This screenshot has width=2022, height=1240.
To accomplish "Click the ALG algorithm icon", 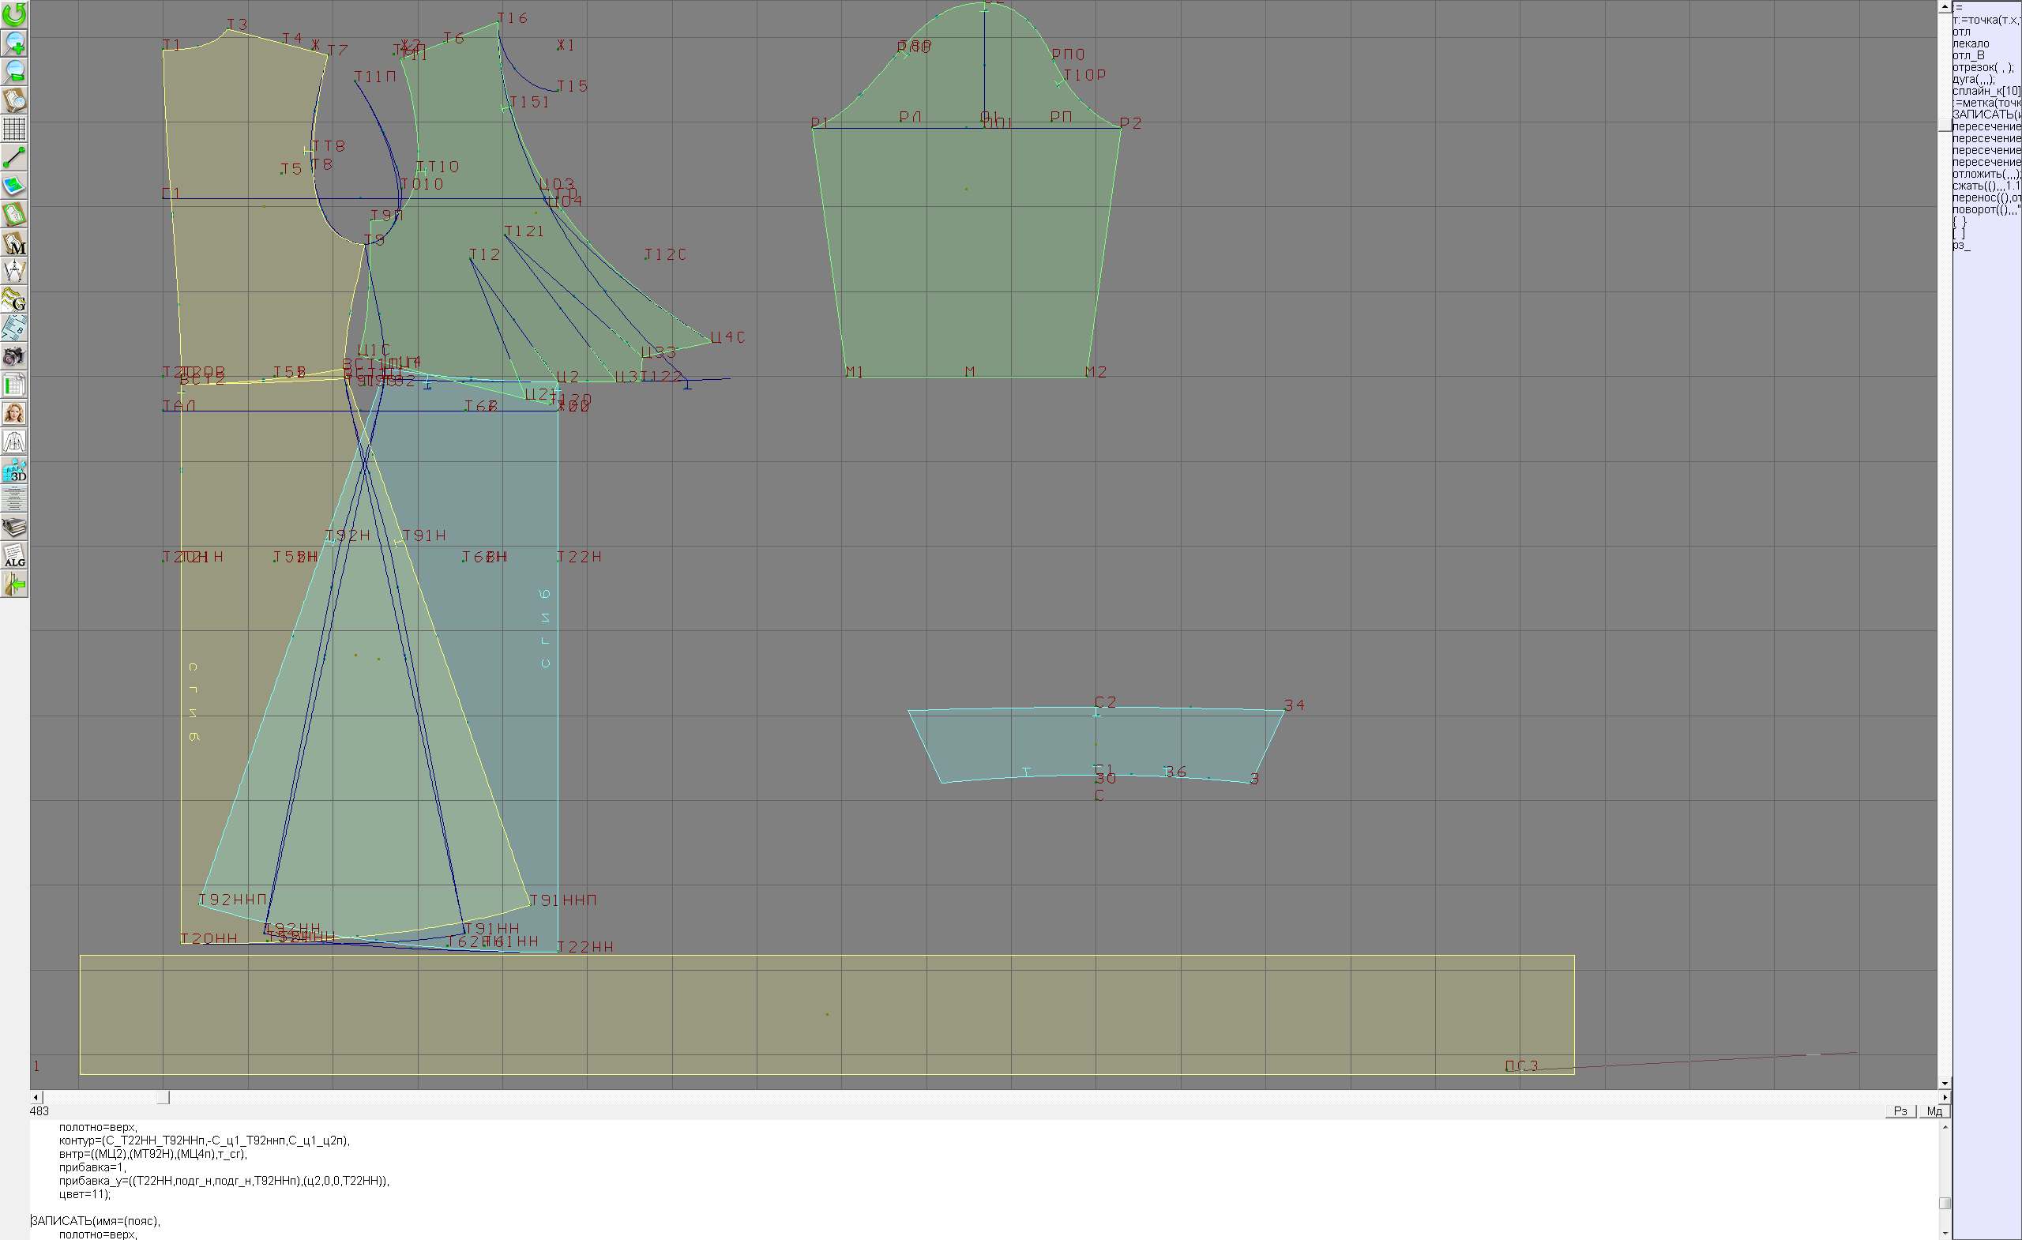I will point(14,556).
